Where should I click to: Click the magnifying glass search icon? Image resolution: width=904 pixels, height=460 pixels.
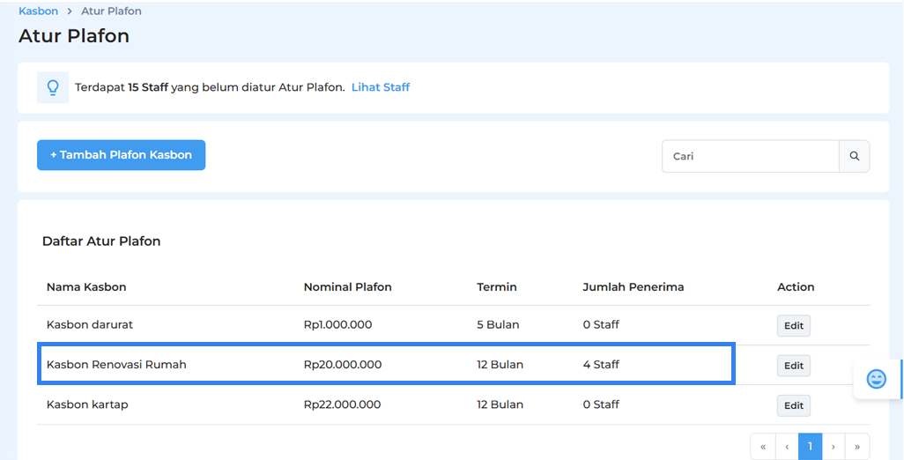pos(854,156)
